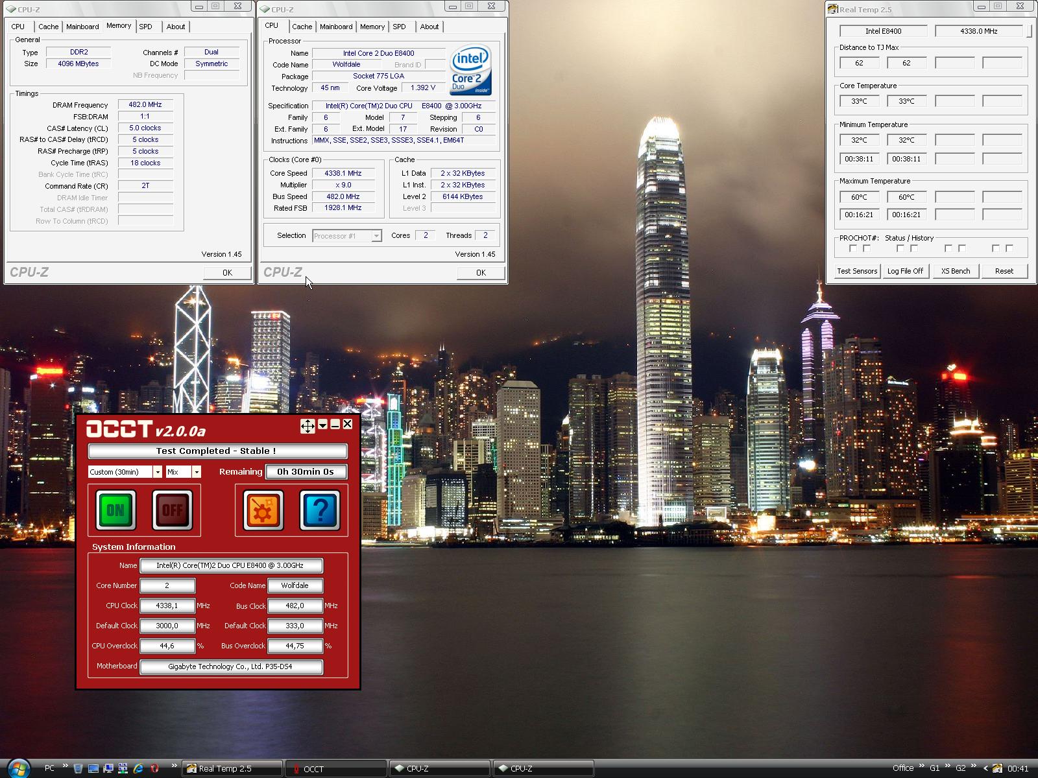
Task: Open Mainboard tab in left CPU-Z window
Action: (x=82, y=27)
